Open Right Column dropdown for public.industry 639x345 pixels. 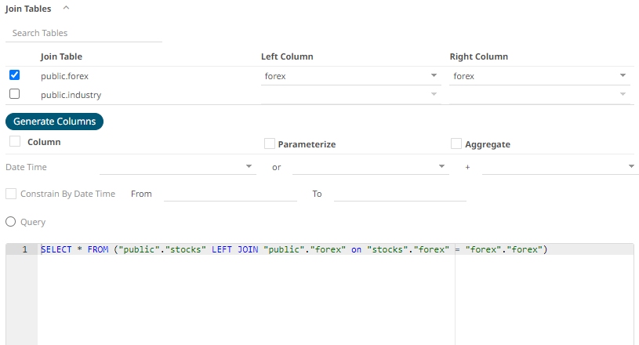point(539,95)
